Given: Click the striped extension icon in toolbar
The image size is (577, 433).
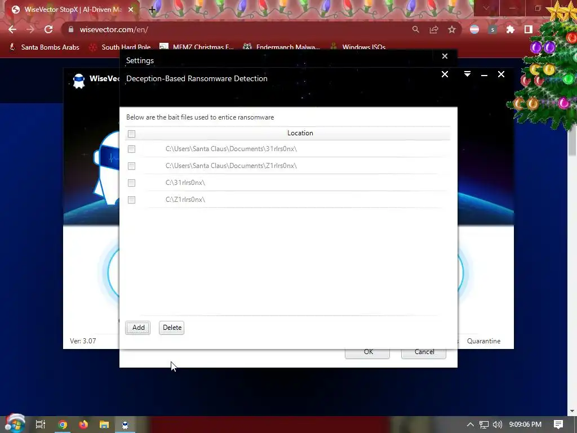Looking at the screenshot, I should 474,29.
